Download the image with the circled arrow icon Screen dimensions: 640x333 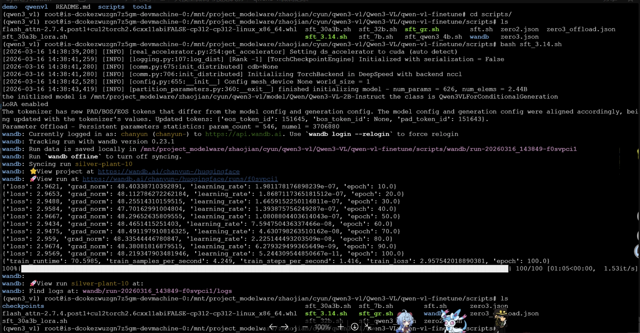pyautogui.click(x=355, y=327)
